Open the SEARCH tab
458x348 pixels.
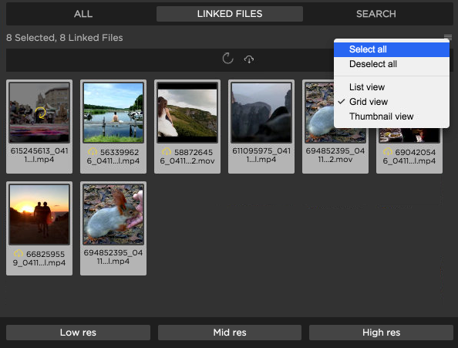(376, 14)
